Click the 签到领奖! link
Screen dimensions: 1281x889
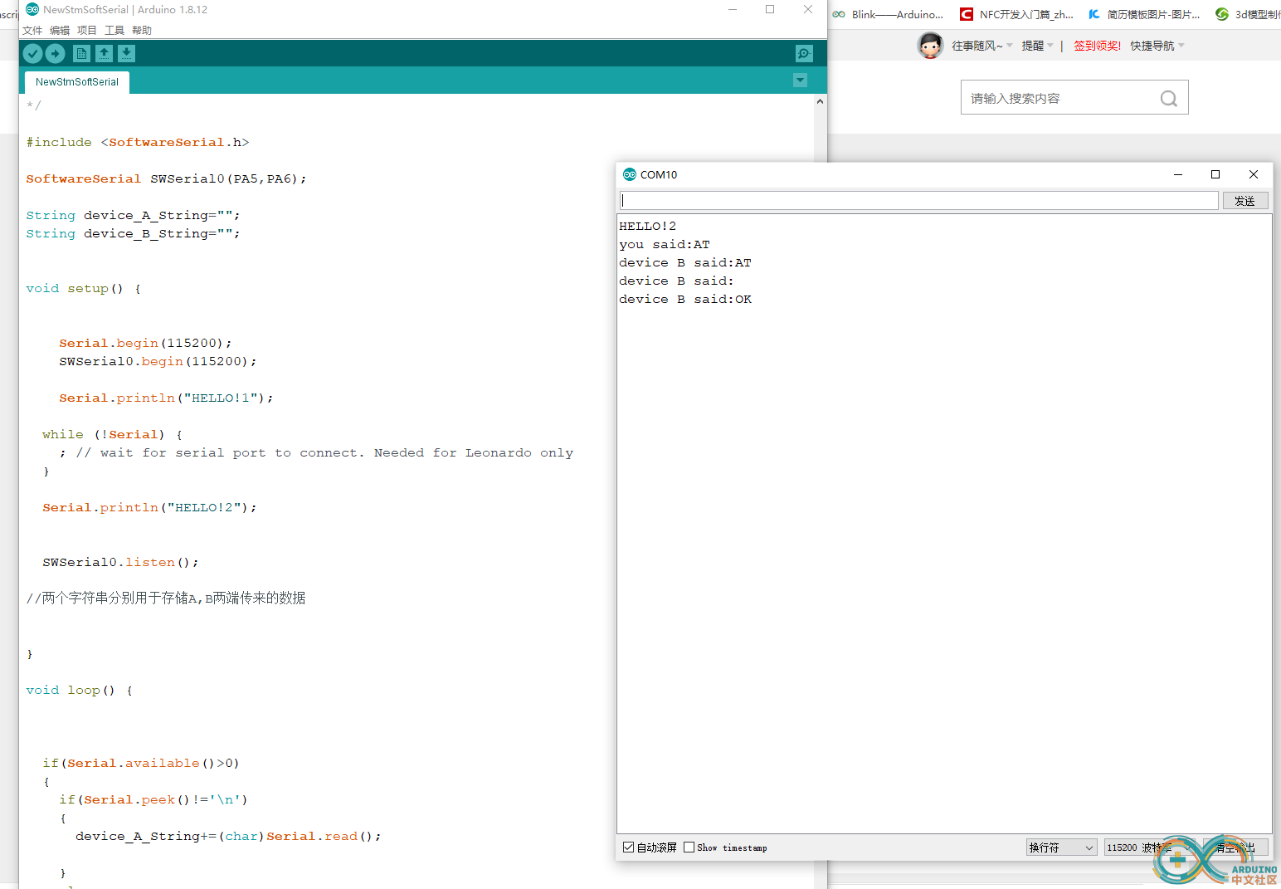pyautogui.click(x=1097, y=46)
